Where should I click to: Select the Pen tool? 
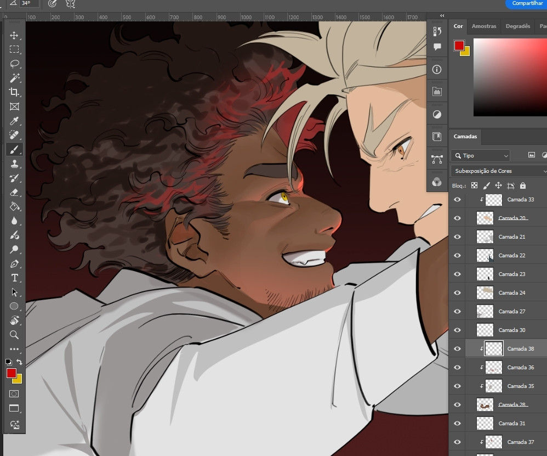(14, 263)
